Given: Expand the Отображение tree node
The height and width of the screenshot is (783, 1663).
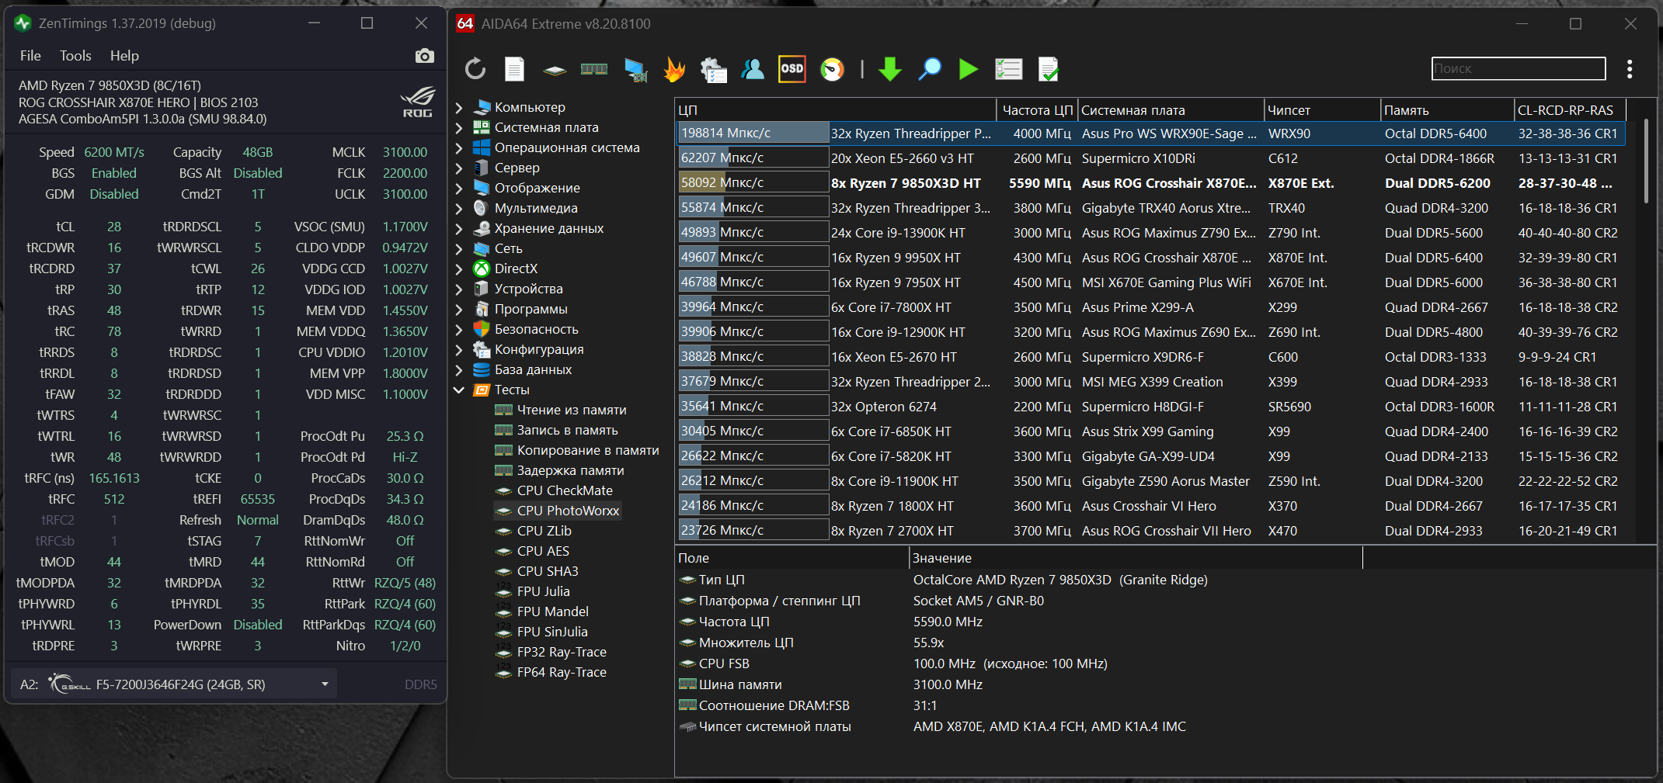Looking at the screenshot, I should (459, 188).
